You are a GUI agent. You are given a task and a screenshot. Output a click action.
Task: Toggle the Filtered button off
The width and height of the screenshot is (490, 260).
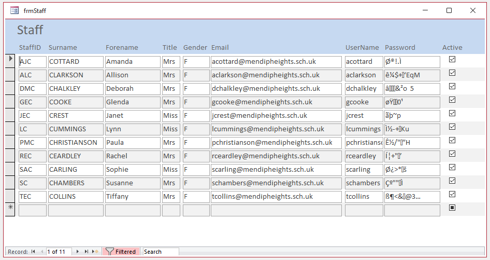[121, 252]
